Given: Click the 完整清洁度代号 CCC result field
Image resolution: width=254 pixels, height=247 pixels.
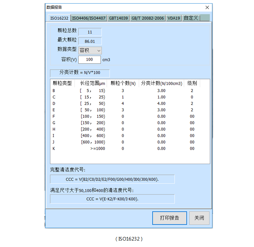Looking at the screenshot, I should [112, 179].
